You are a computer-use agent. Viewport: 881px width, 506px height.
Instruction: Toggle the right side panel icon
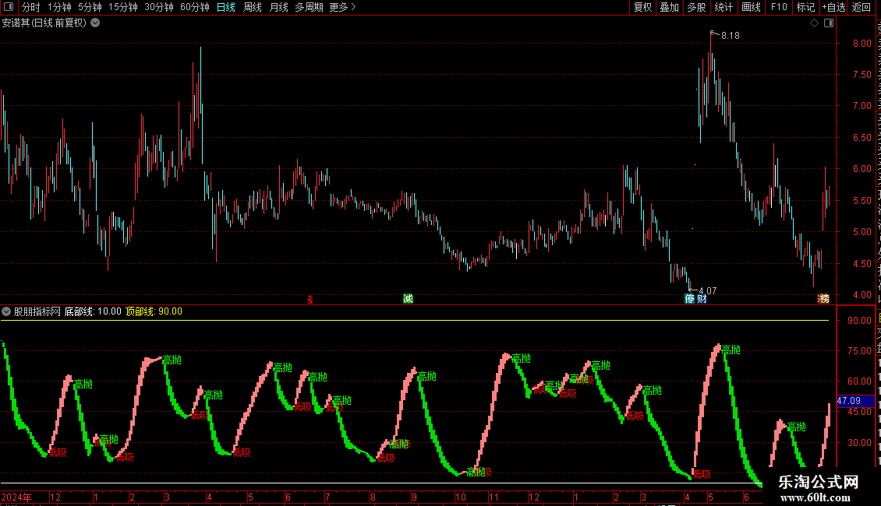coord(829,23)
